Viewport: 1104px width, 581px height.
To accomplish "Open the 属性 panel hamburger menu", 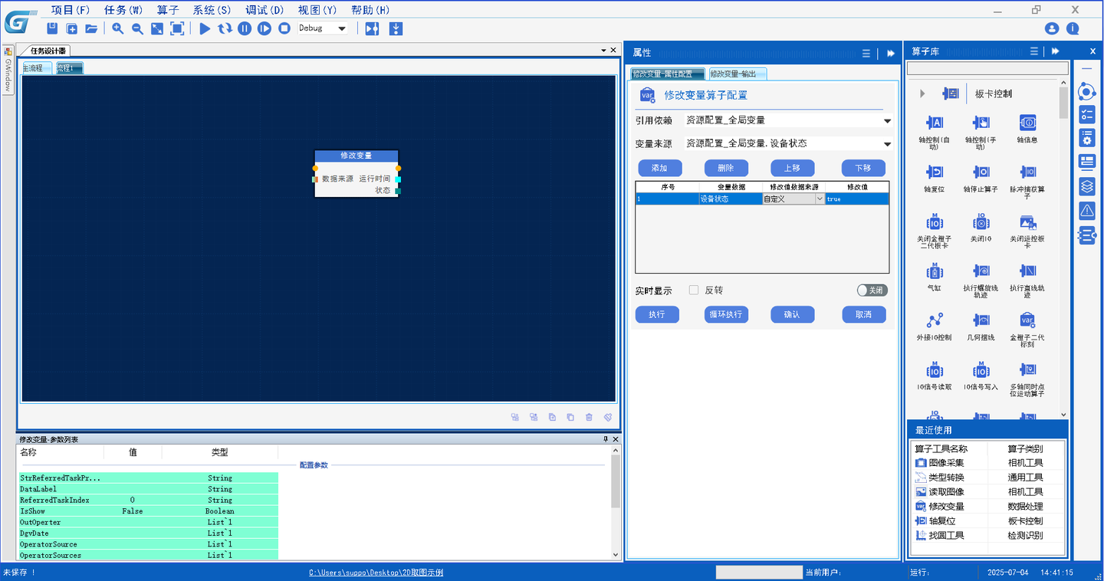I will 866,53.
